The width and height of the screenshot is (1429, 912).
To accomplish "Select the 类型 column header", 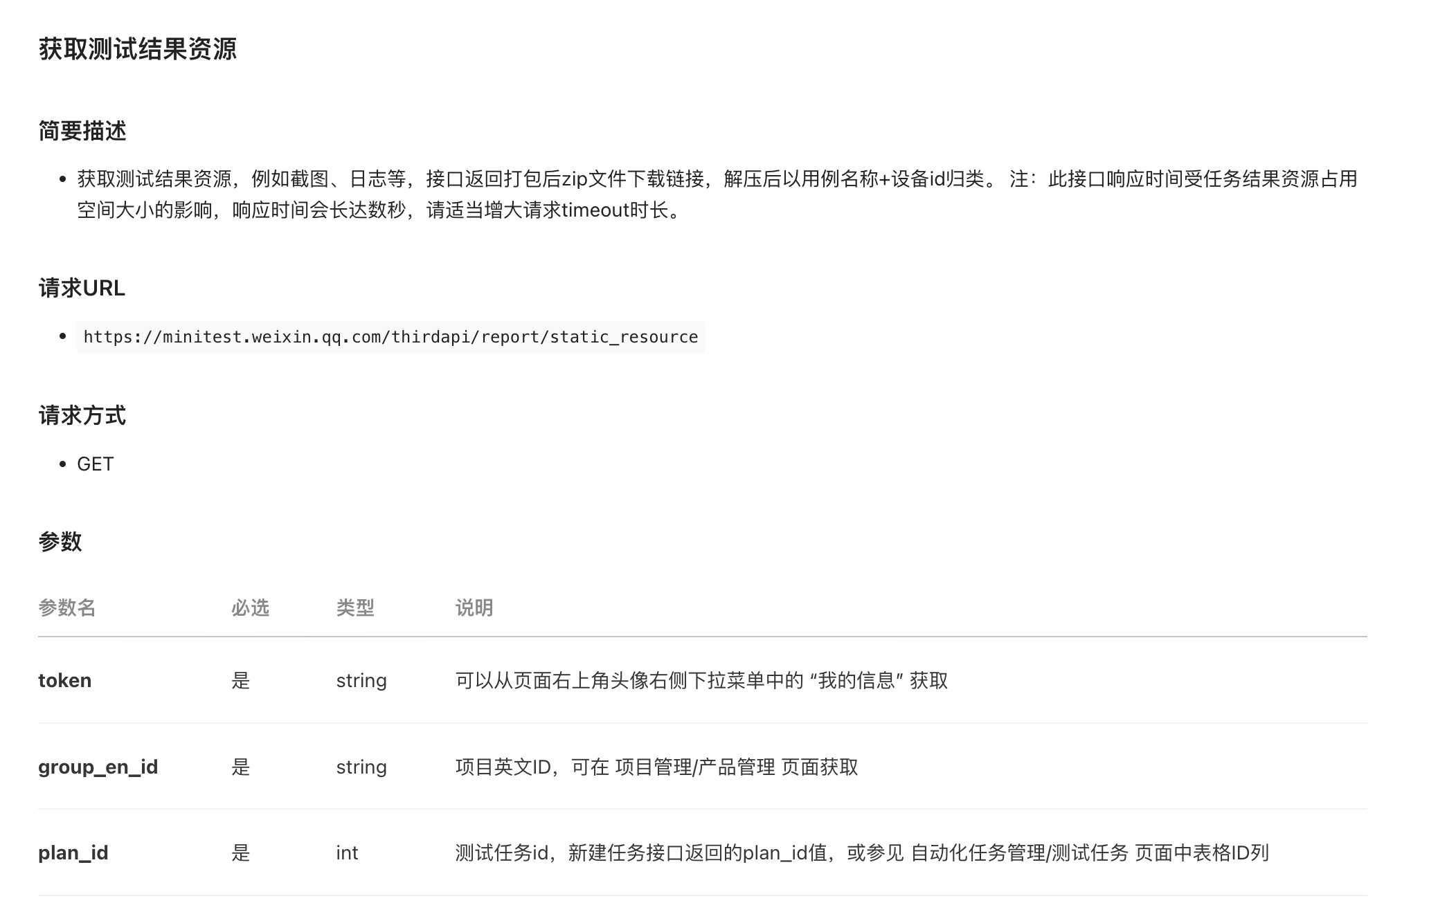I will tap(354, 608).
